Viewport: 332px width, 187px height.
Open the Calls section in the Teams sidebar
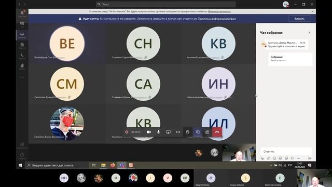coord(22,56)
